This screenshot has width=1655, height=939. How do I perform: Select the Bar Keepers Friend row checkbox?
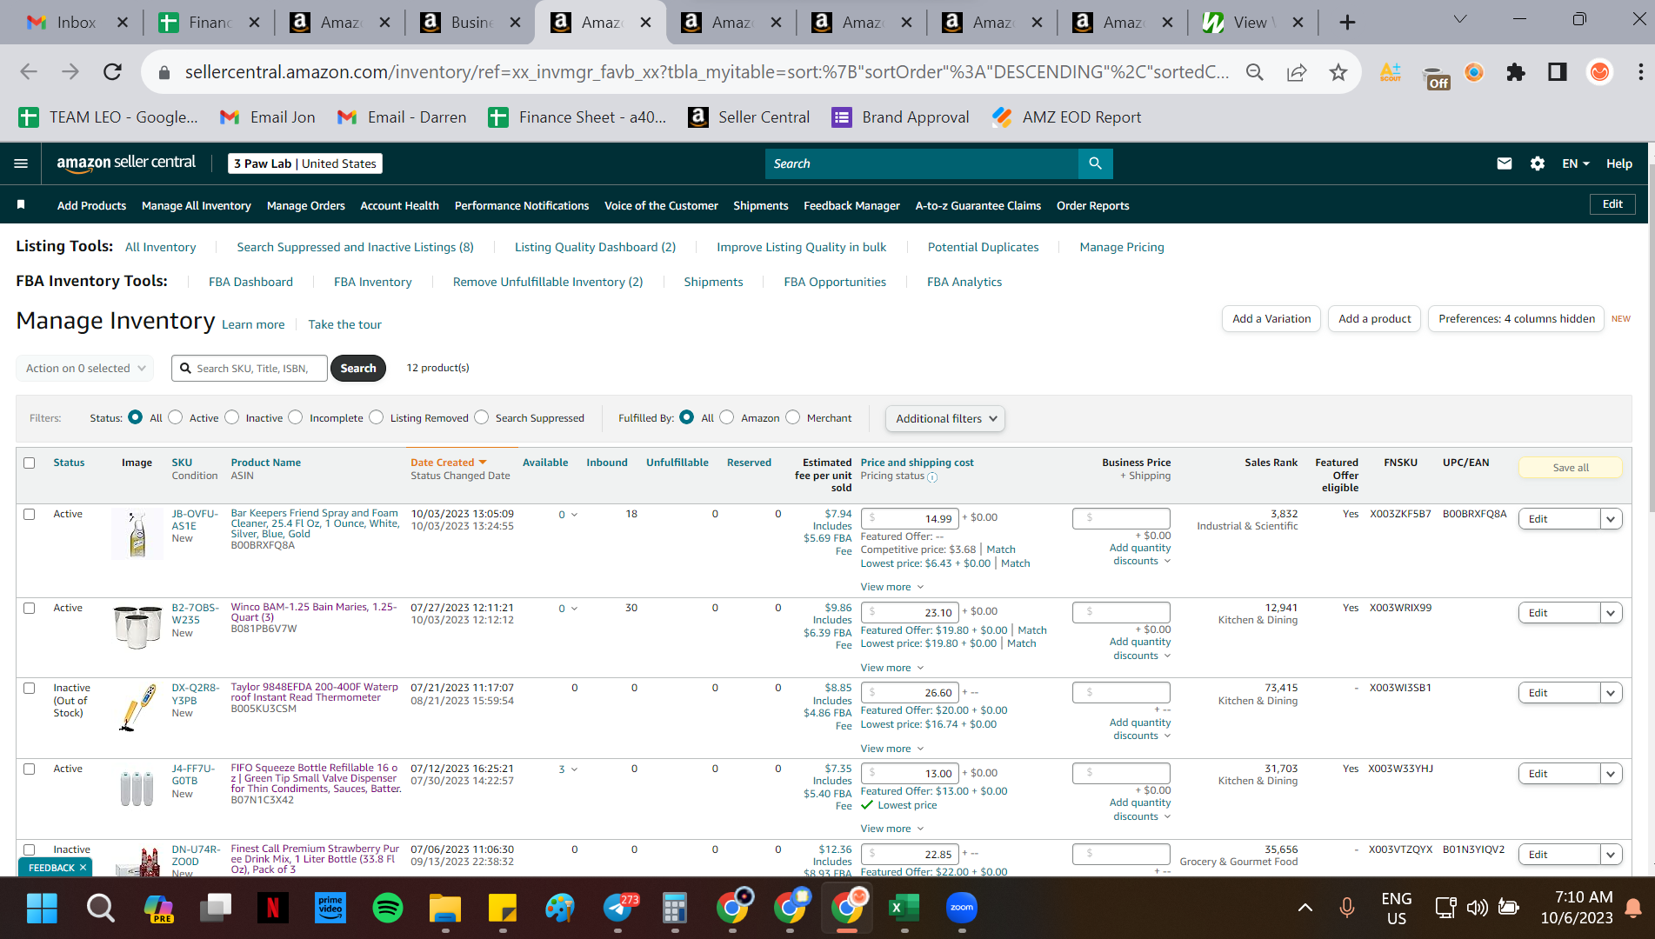[30, 514]
